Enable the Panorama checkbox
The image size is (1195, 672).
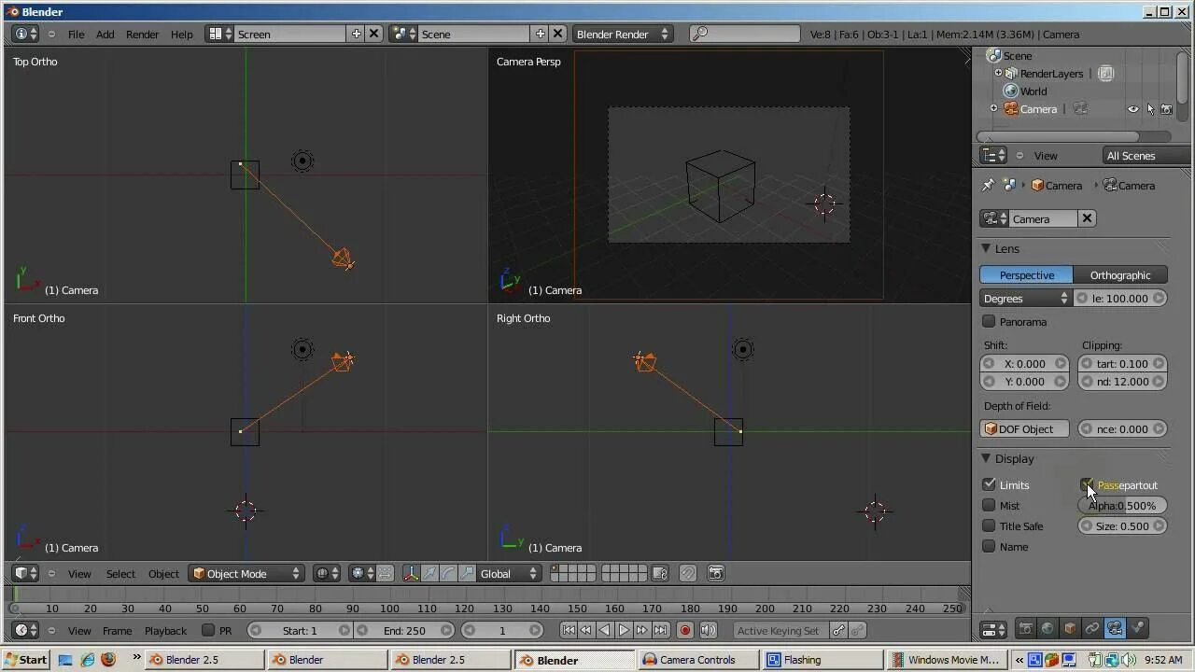click(x=989, y=321)
